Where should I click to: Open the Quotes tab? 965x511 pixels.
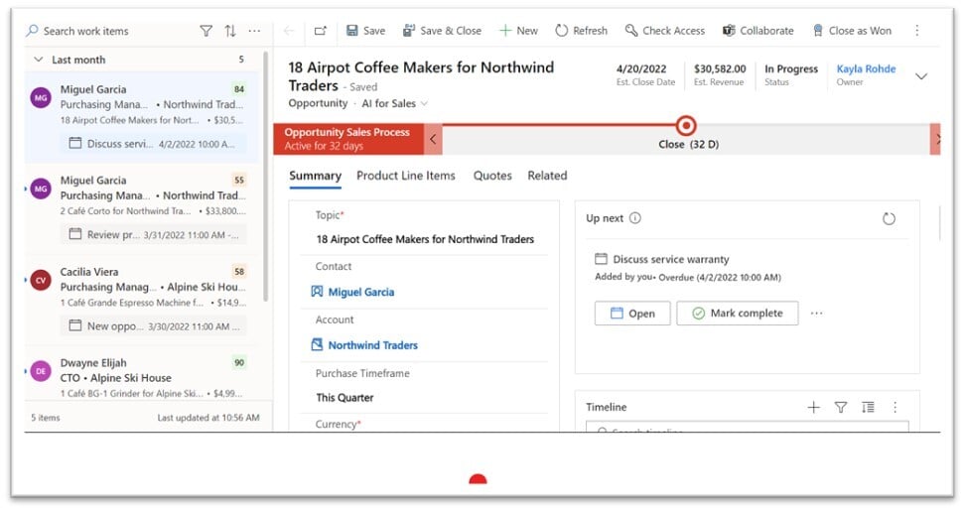492,176
